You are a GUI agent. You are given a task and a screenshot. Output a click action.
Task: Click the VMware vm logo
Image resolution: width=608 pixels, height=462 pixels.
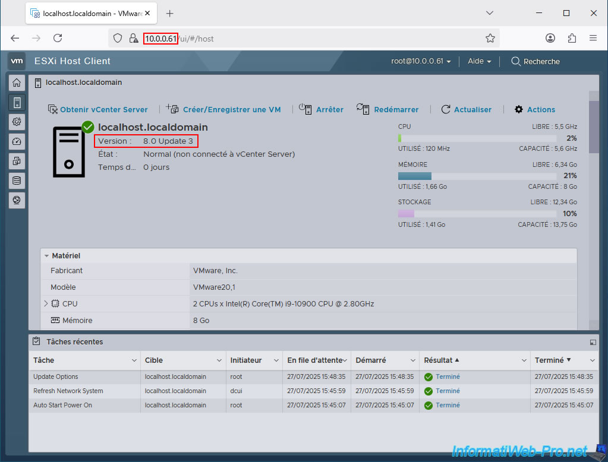17,61
